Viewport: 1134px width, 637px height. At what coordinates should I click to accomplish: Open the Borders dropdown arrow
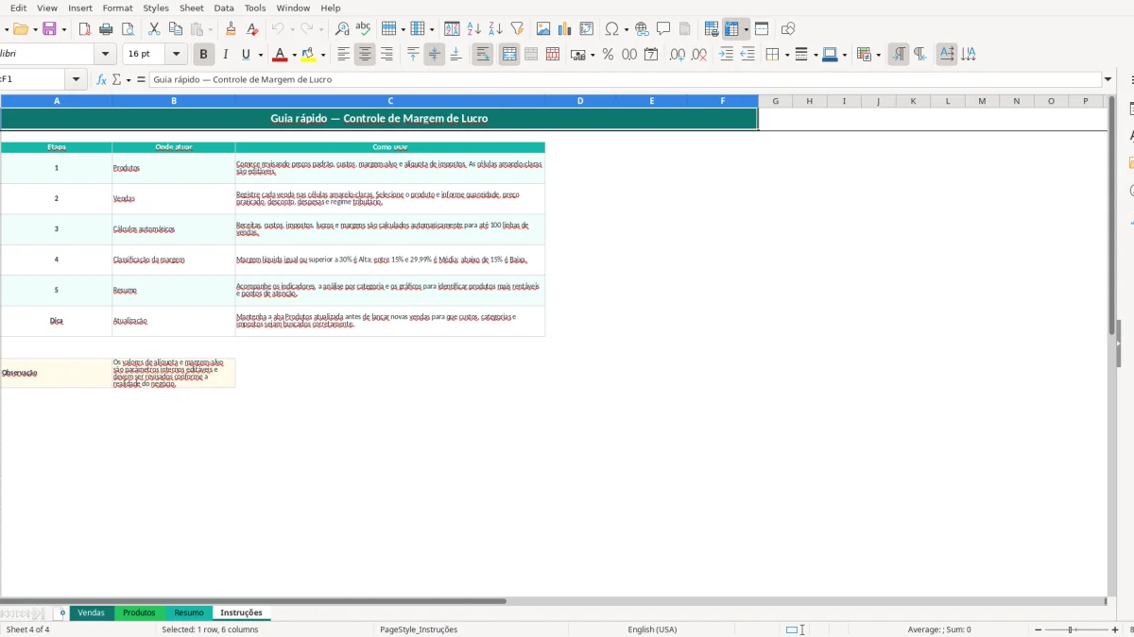(786, 55)
